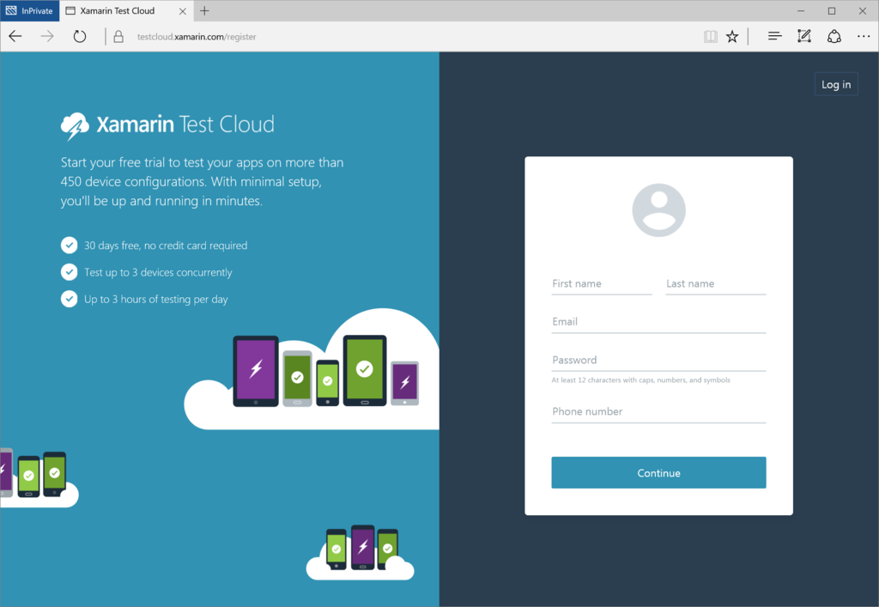
Task: Go back to the previous page
Action: 15,36
